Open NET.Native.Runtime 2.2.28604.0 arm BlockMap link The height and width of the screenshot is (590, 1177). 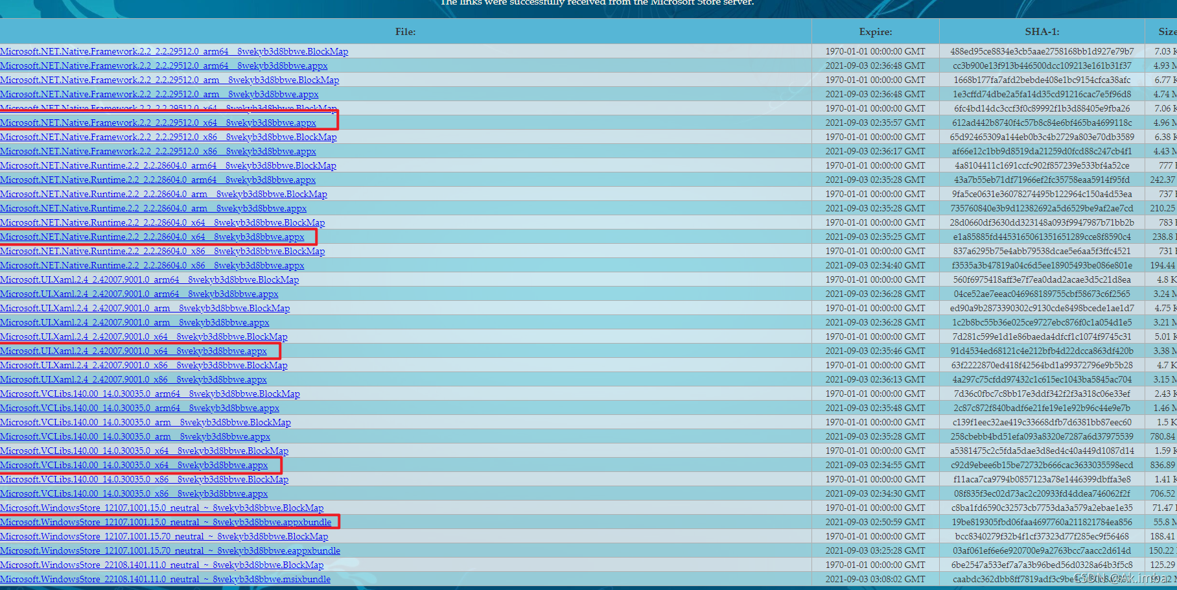pos(163,194)
